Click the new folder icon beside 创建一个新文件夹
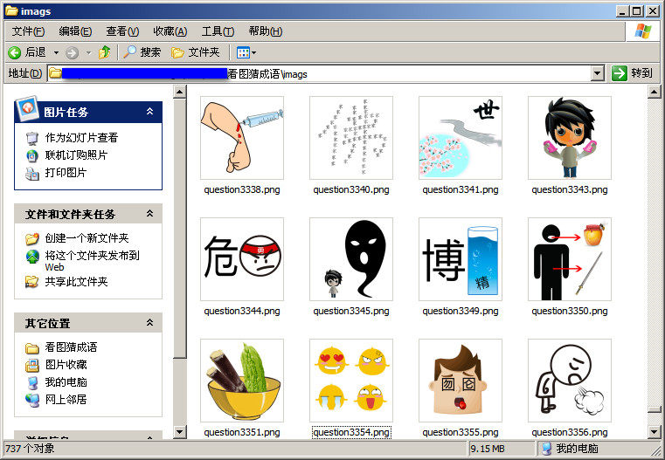 (x=32, y=238)
